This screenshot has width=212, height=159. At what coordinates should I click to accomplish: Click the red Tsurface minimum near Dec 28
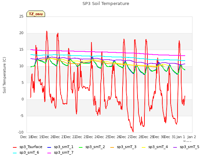(x=133, y=132)
